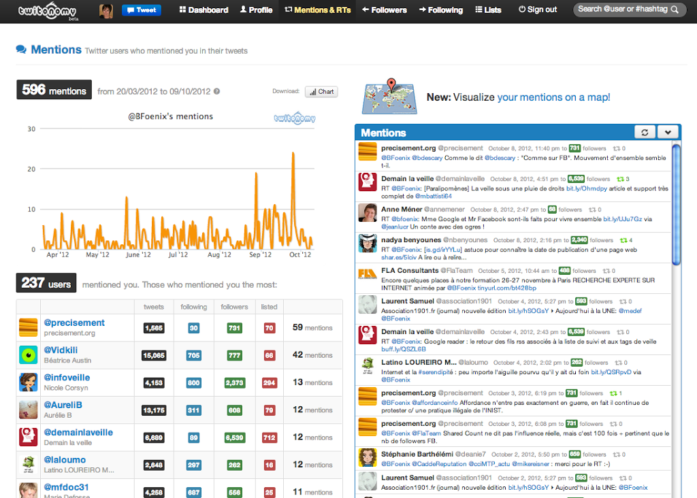
Task: Open bit.ly/Ohmdpy link in tweet
Action: point(586,188)
